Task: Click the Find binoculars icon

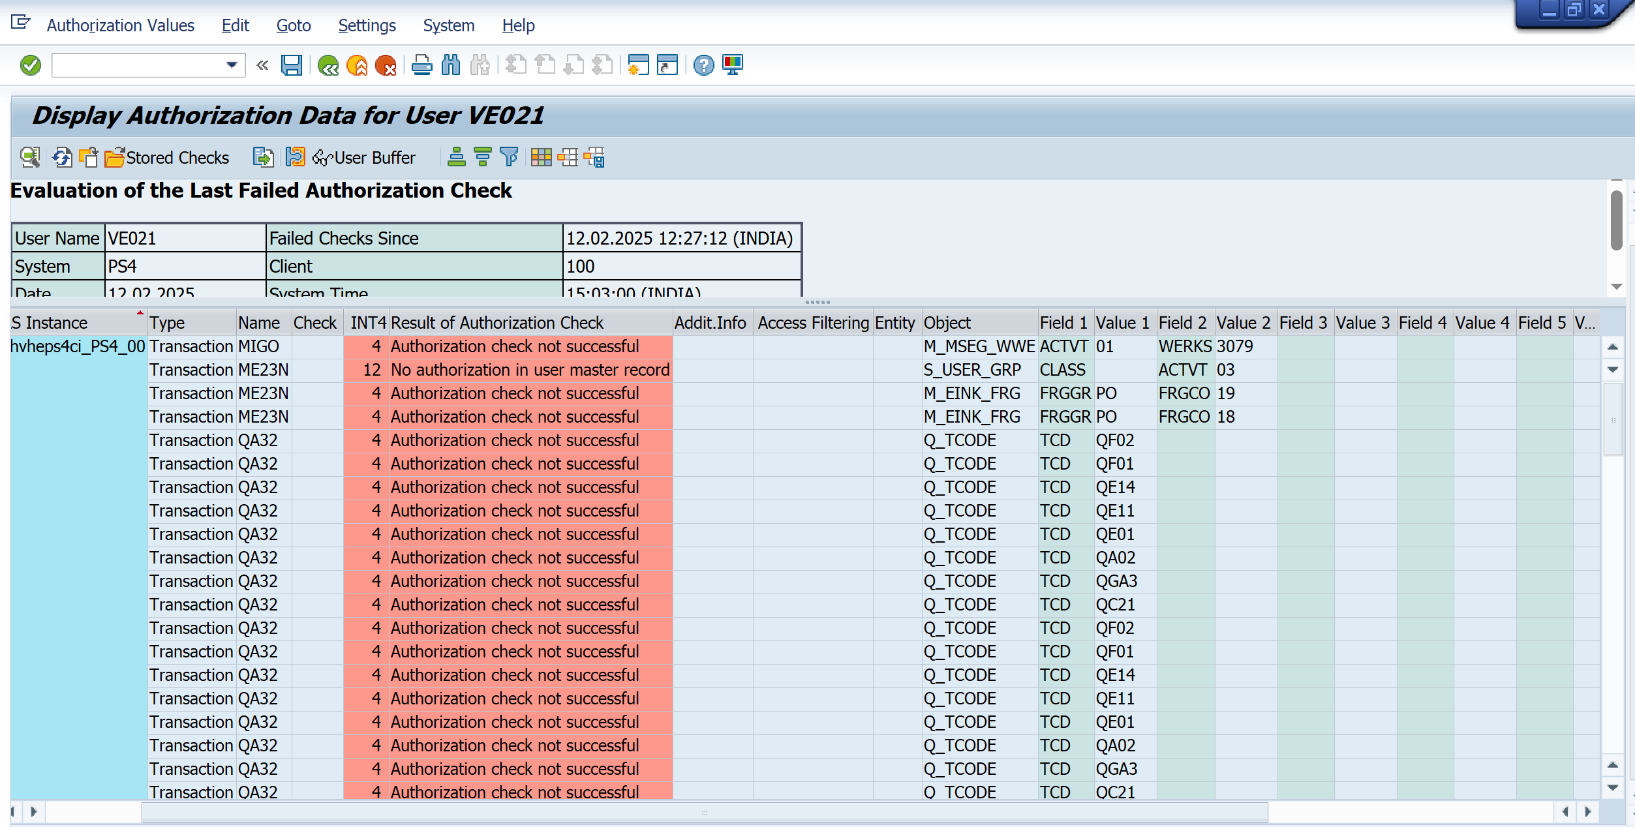Action: (x=451, y=65)
